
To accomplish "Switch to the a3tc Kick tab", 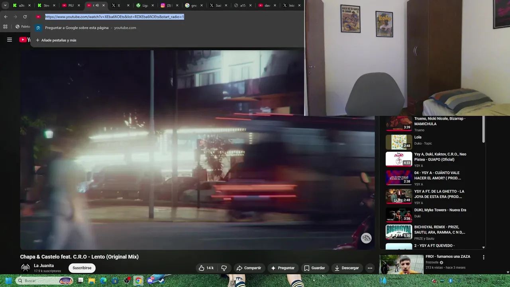I will point(22,6).
